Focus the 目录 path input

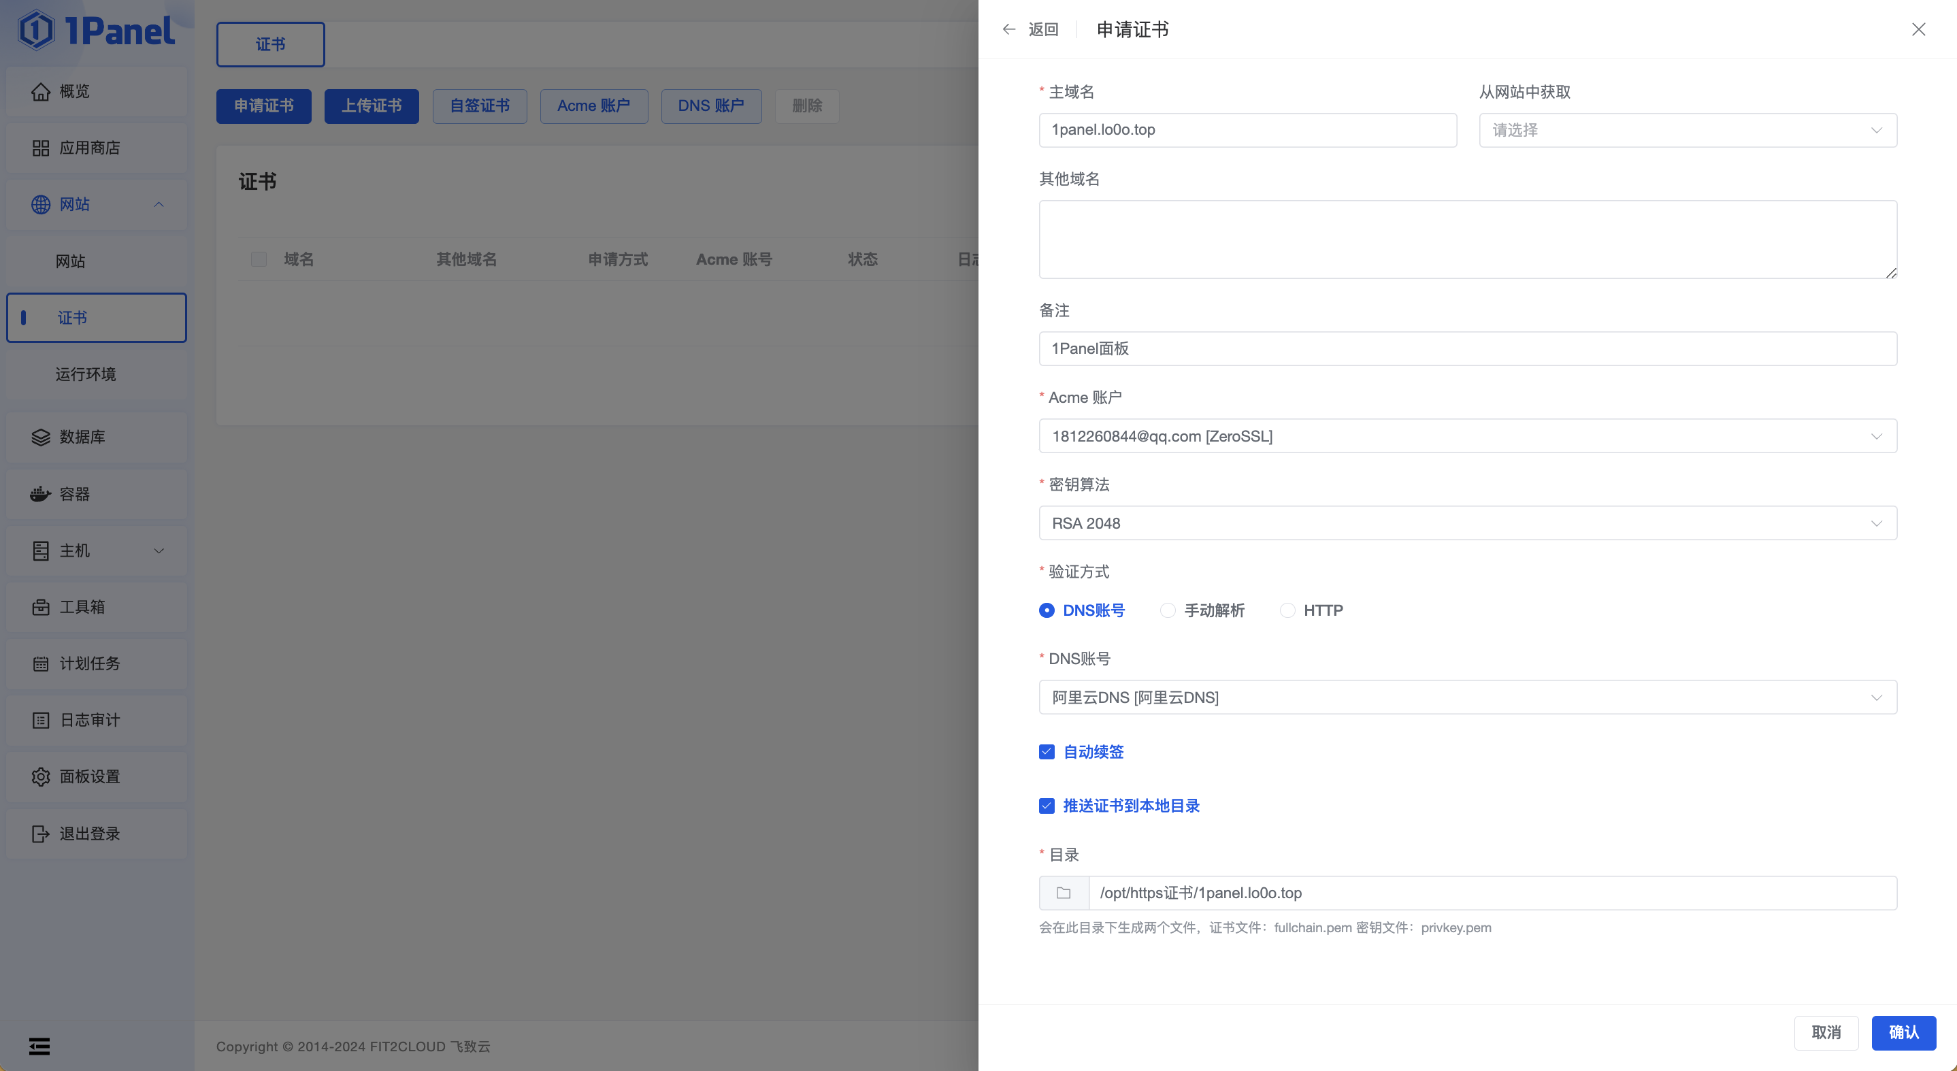coord(1493,893)
